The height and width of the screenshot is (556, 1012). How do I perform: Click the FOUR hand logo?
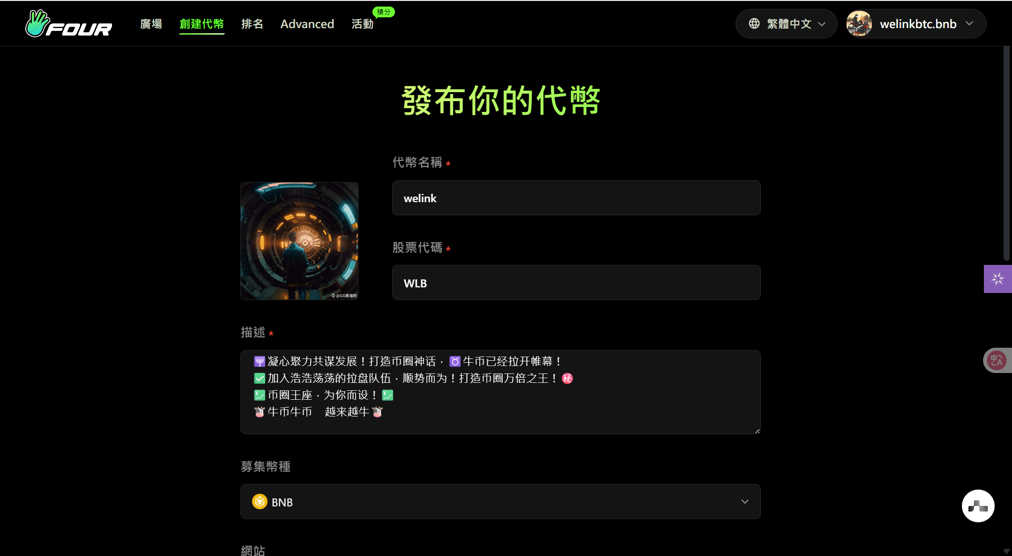pos(68,23)
